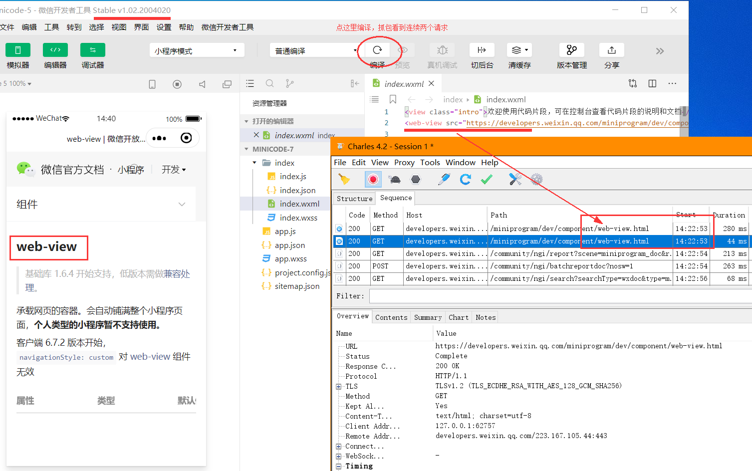This screenshot has height=471, width=752.
Task: Open index.js in the file tree
Action: tap(293, 177)
